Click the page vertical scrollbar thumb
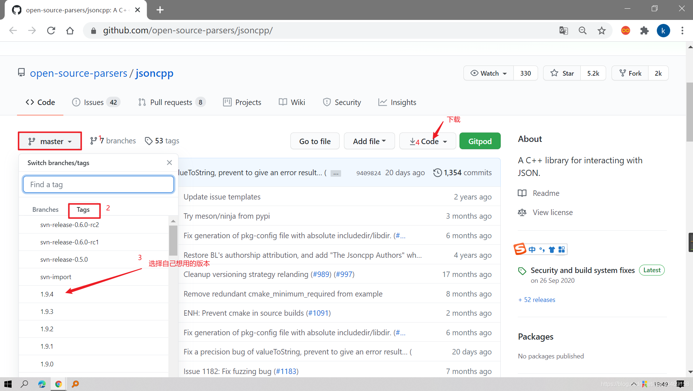693x391 pixels. (689, 112)
